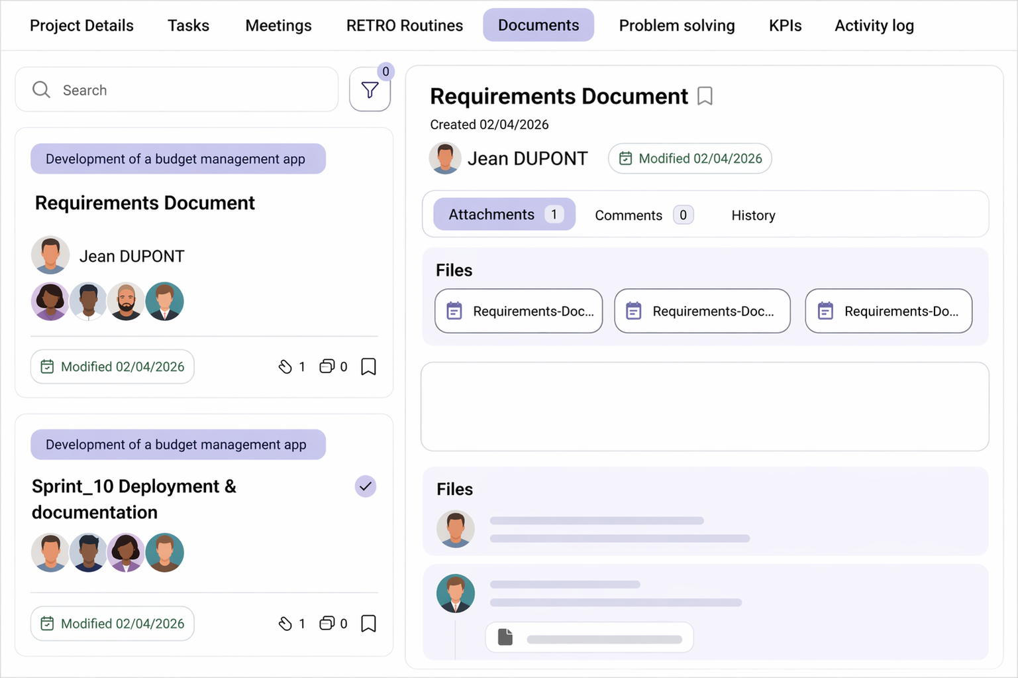1018x678 pixels.
Task: Bookmark the Requirements Document card in list
Action: point(368,367)
